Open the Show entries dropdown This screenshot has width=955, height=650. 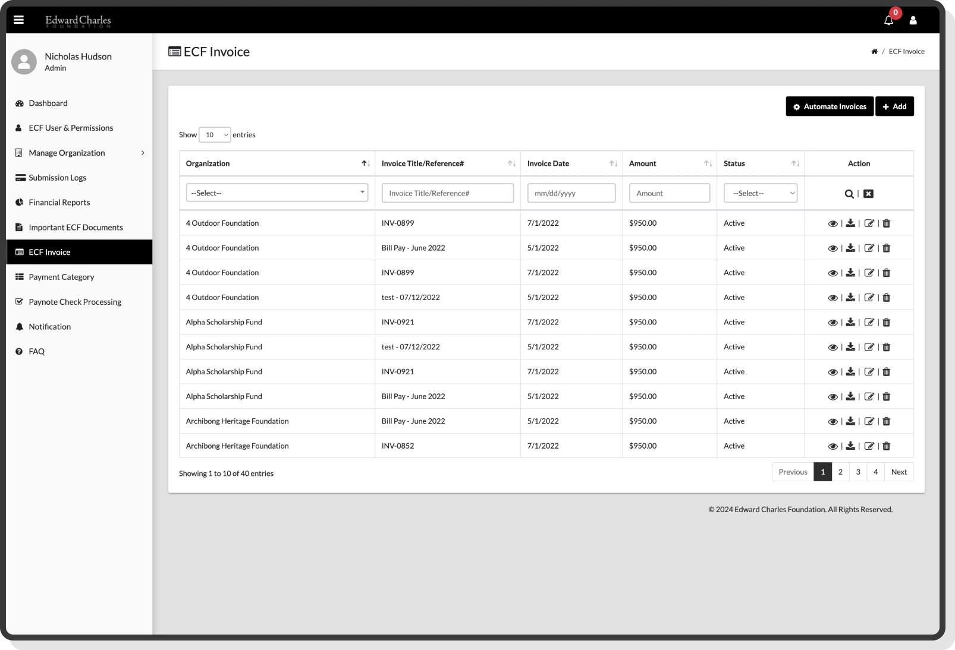tap(214, 135)
